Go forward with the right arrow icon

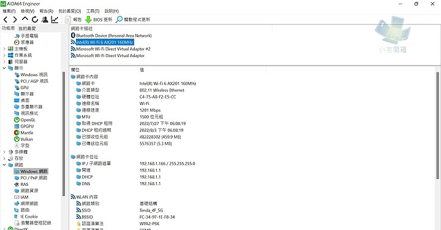click(15, 20)
